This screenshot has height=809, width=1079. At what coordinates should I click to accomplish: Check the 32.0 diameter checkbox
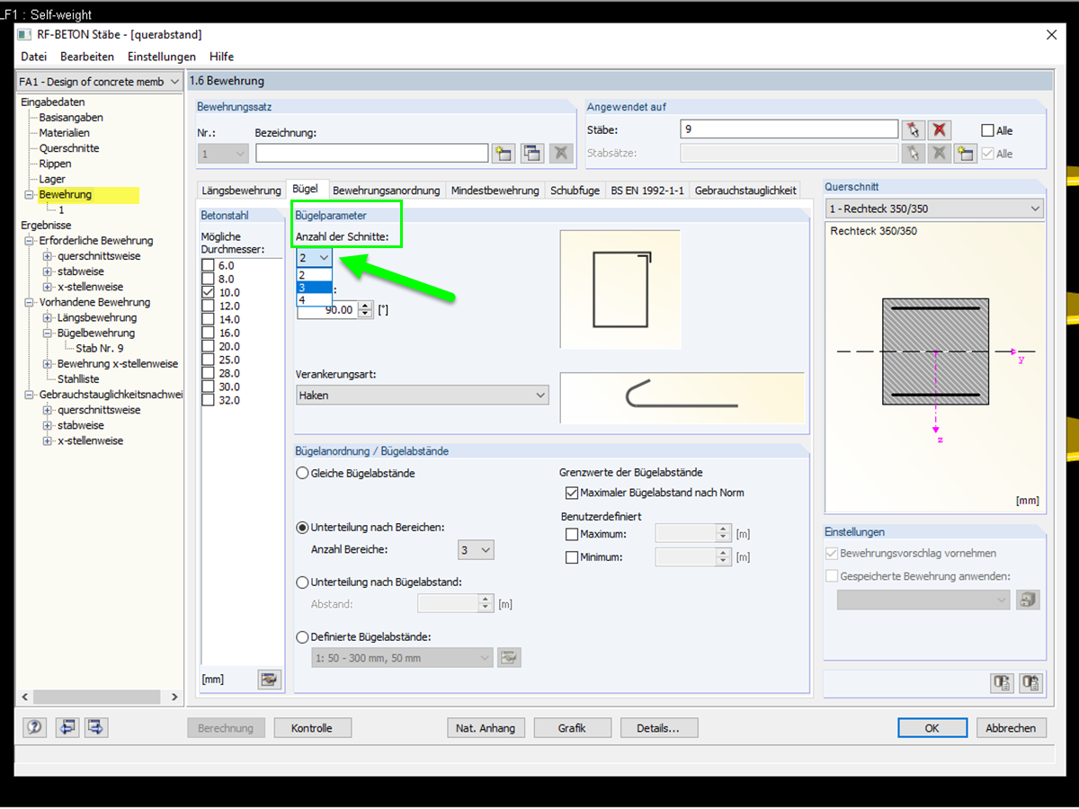pyautogui.click(x=209, y=400)
